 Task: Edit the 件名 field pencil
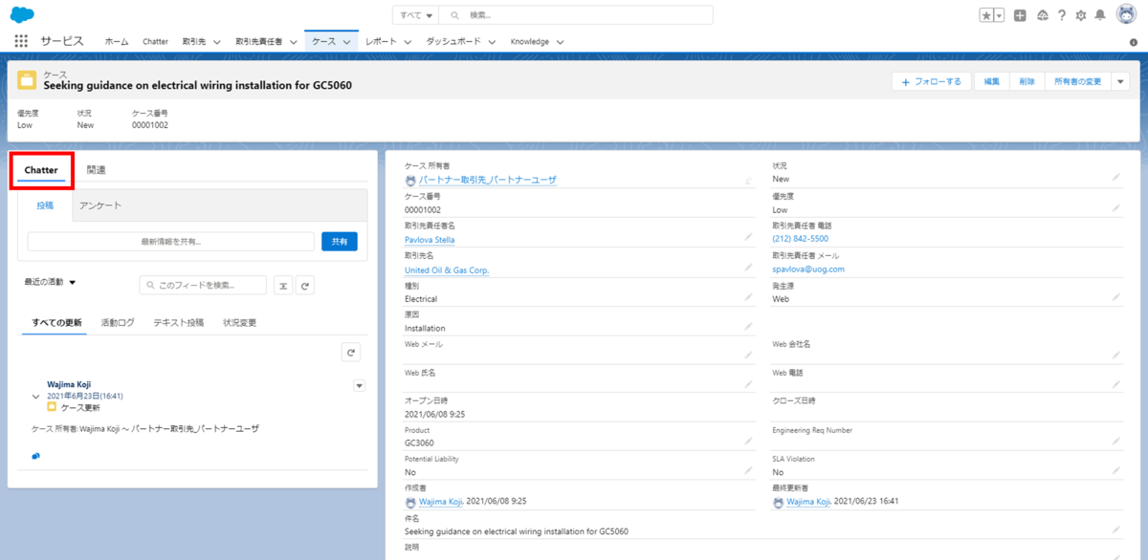point(1115,529)
